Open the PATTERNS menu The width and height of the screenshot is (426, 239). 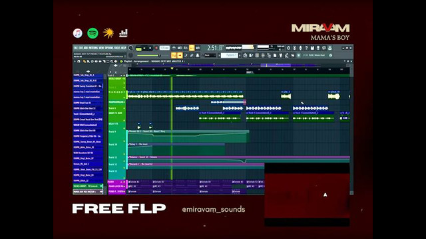tap(93, 48)
